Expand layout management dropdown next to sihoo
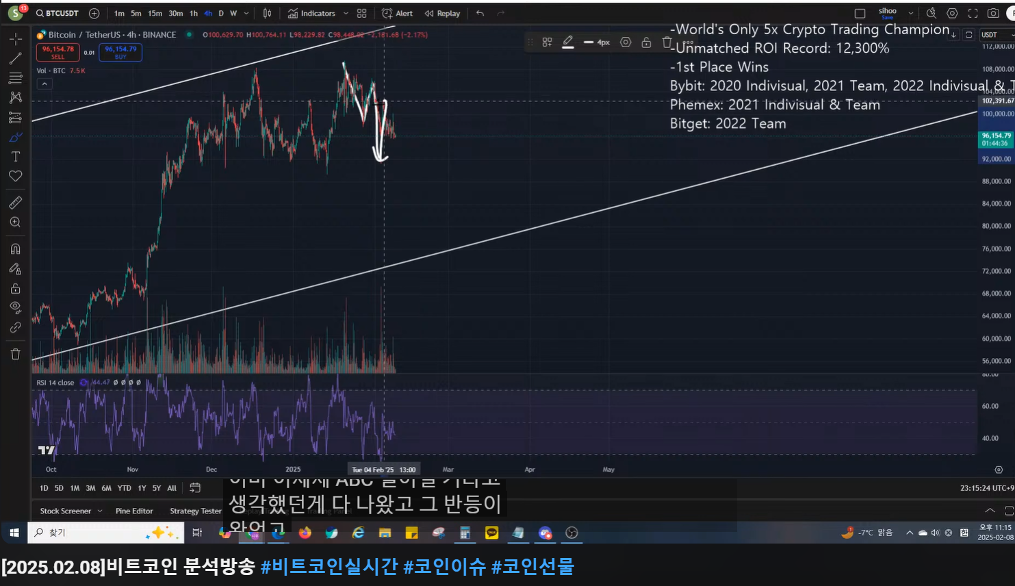Viewport: 1015px width, 586px height. pyautogui.click(x=911, y=13)
